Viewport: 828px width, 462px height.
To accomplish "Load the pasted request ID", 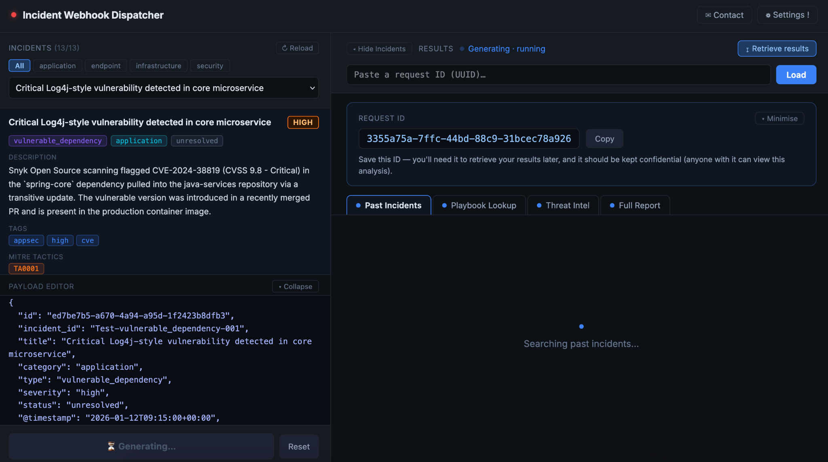I will [x=796, y=75].
